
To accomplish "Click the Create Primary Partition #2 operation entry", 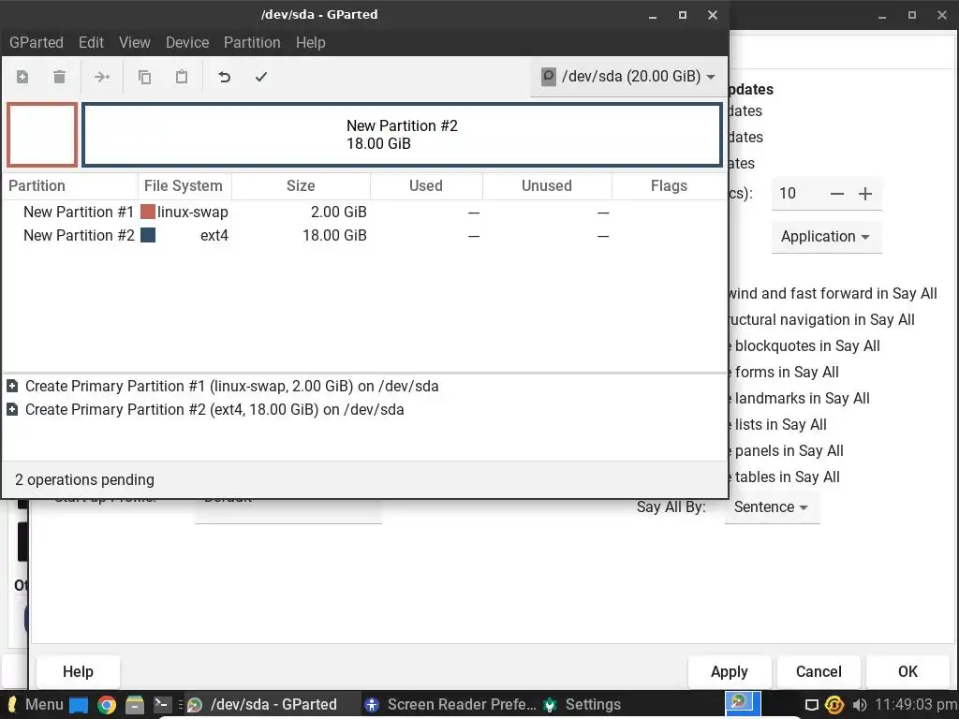I will click(x=214, y=410).
